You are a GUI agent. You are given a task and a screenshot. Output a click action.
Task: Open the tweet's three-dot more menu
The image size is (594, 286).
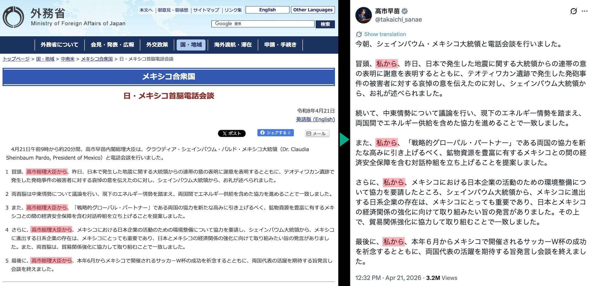584,11
